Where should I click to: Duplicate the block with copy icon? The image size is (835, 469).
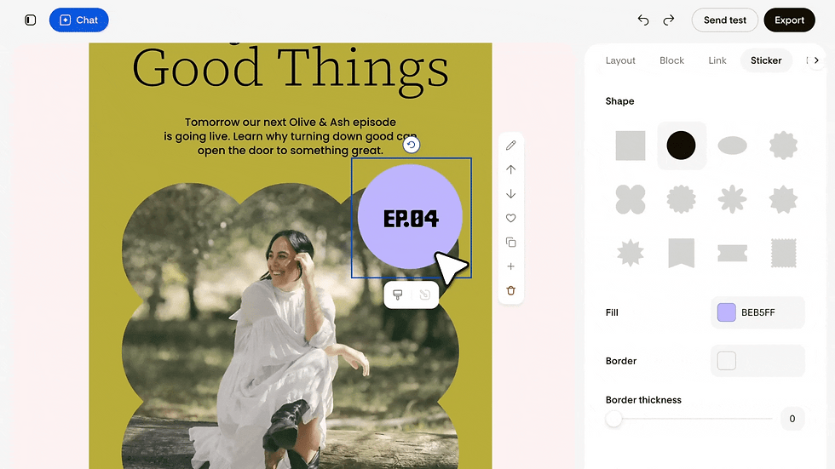click(x=510, y=243)
